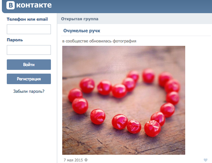Open the 'Очумелые ручк' group title

pyautogui.click(x=81, y=31)
